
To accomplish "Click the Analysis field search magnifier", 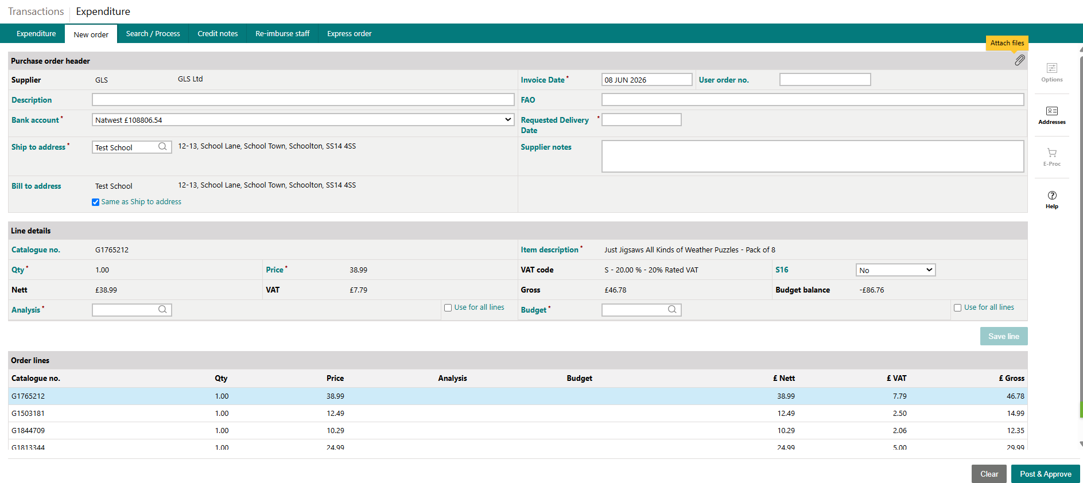I will pos(162,310).
